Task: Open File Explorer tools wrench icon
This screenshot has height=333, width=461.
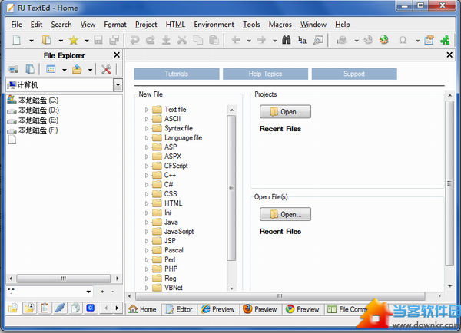Action: pos(106,70)
